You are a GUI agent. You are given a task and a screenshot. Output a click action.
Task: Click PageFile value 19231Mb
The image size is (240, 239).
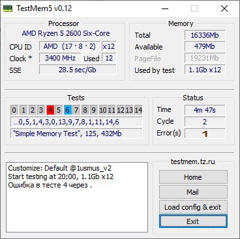click(x=205, y=58)
